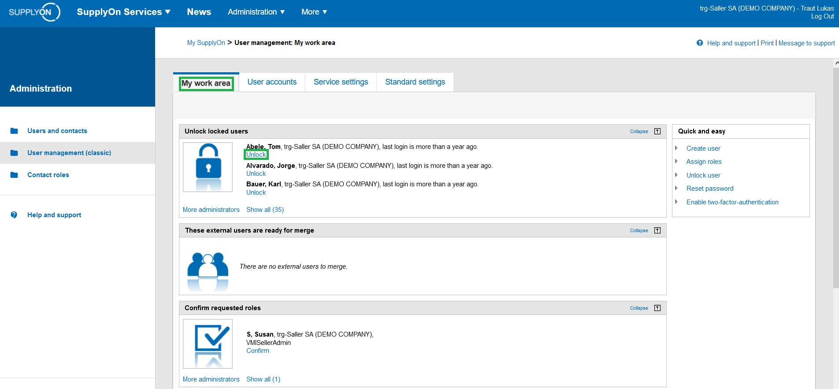
Task: Click the help question mark icon near Help and support
Action: click(x=700, y=43)
